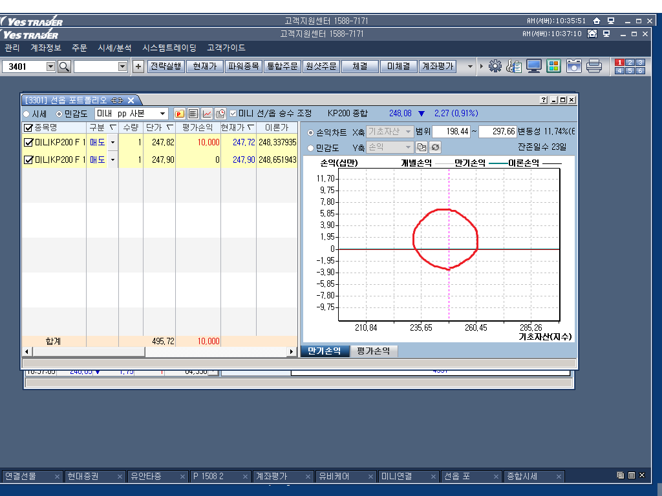662x496 pixels.
Task: Click the 전략실행 button
Action: tap(166, 66)
